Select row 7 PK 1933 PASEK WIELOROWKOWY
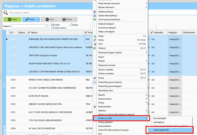 coord(49,120)
